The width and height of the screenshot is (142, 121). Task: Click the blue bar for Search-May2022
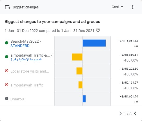[x=94, y=43]
